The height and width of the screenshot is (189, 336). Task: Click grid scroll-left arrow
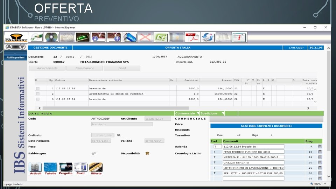[40, 108]
